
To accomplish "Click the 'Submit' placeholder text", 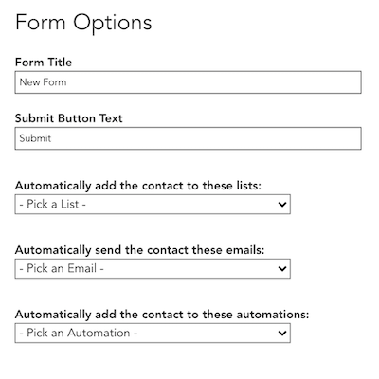I will point(35,138).
